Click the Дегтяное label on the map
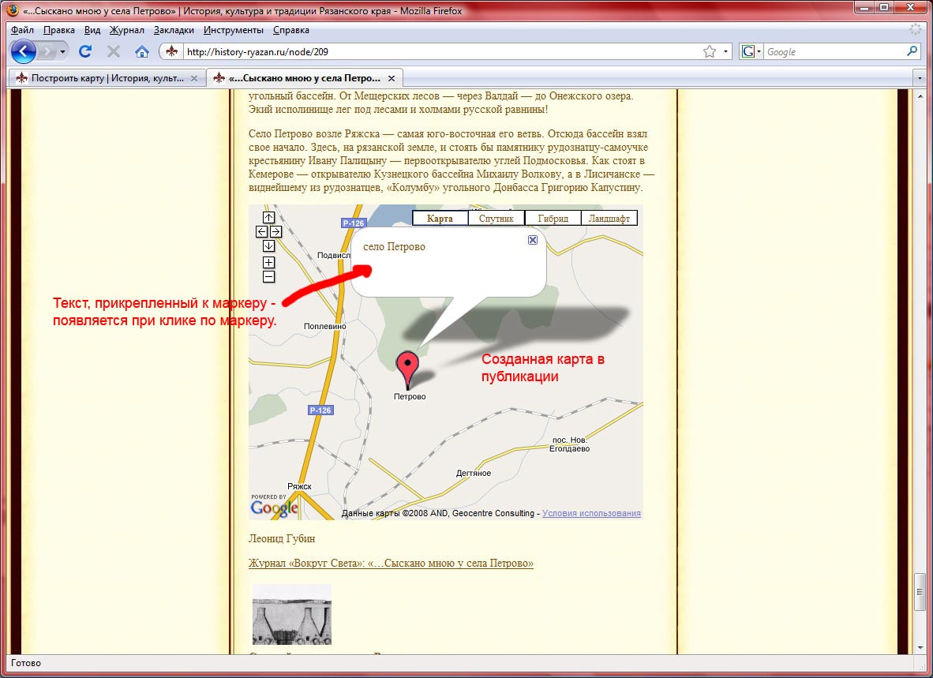Viewport: 933px width, 678px height. point(474,474)
